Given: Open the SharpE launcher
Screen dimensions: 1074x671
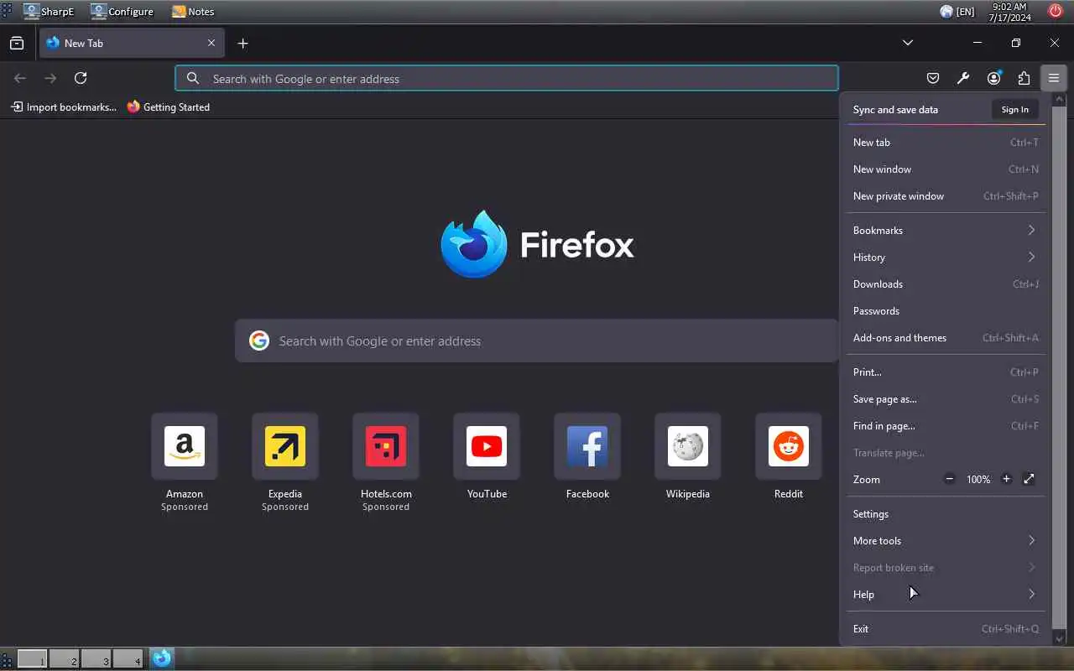Looking at the screenshot, I should (x=49, y=12).
